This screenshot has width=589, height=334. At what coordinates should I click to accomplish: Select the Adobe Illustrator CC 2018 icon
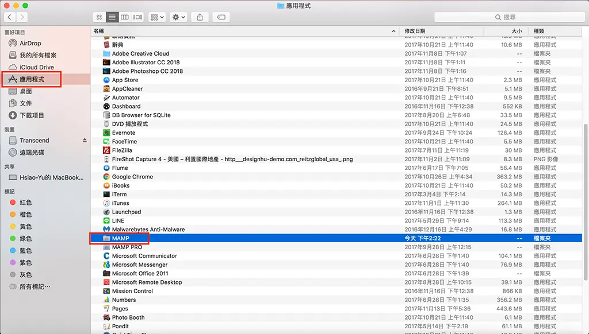click(x=106, y=62)
